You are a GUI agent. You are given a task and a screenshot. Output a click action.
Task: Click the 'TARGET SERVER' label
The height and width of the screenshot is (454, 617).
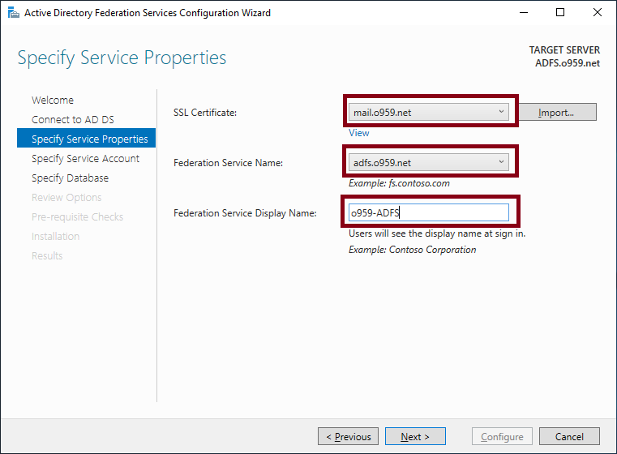point(564,50)
